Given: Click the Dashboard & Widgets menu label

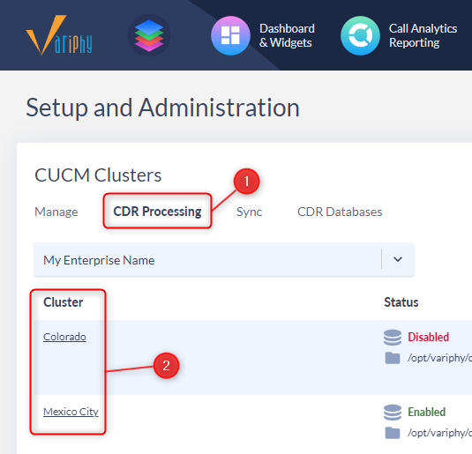Looking at the screenshot, I should [287, 35].
